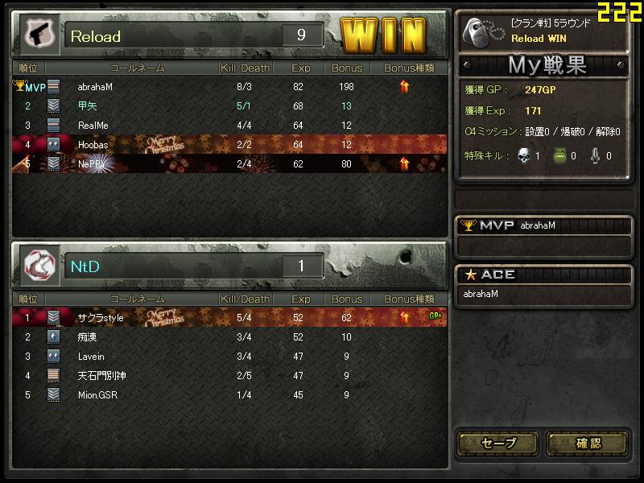Click the dog tag icon beside Reload WIN
This screenshot has height=483, width=644.
(x=482, y=32)
